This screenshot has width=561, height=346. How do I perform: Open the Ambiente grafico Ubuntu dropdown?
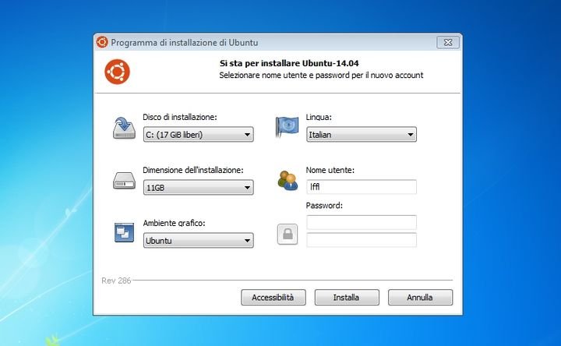[199, 241]
